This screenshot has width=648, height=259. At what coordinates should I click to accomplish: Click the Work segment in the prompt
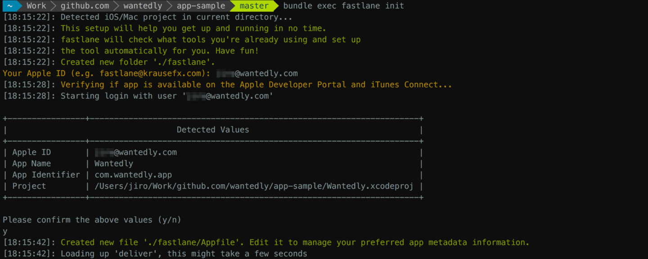(x=36, y=6)
